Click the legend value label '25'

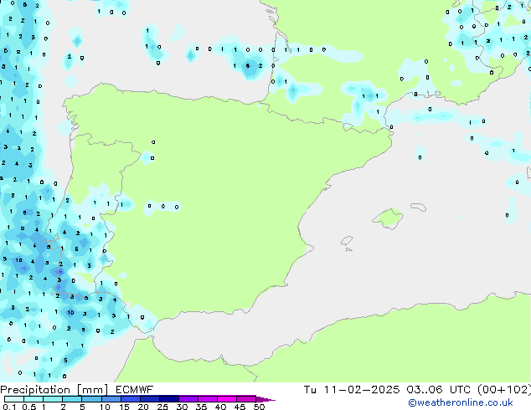click(x=162, y=407)
